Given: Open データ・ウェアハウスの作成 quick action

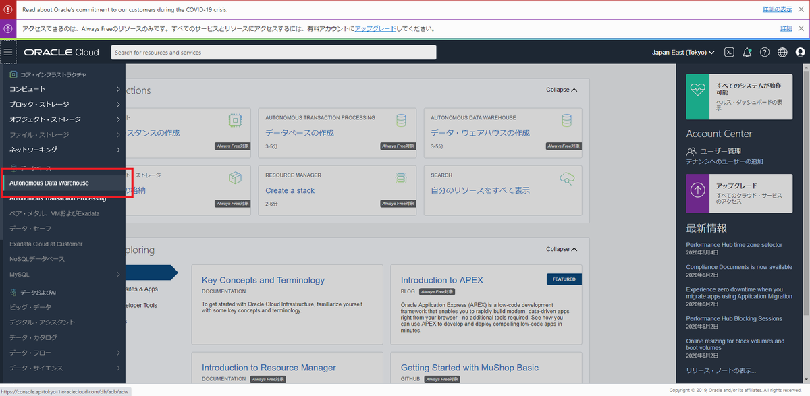Looking at the screenshot, I should [480, 133].
